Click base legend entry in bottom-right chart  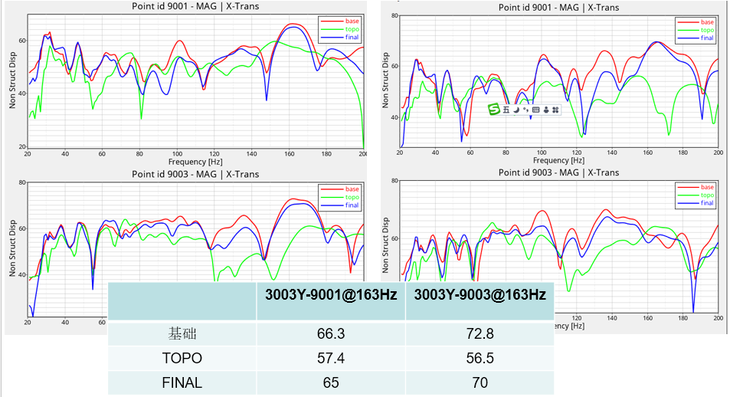click(696, 187)
